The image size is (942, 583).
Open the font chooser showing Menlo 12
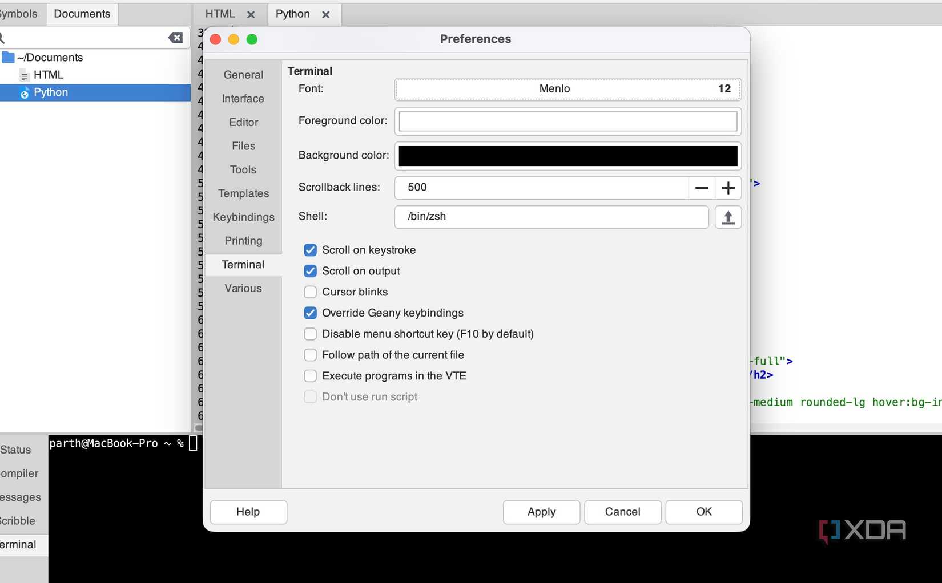point(567,89)
